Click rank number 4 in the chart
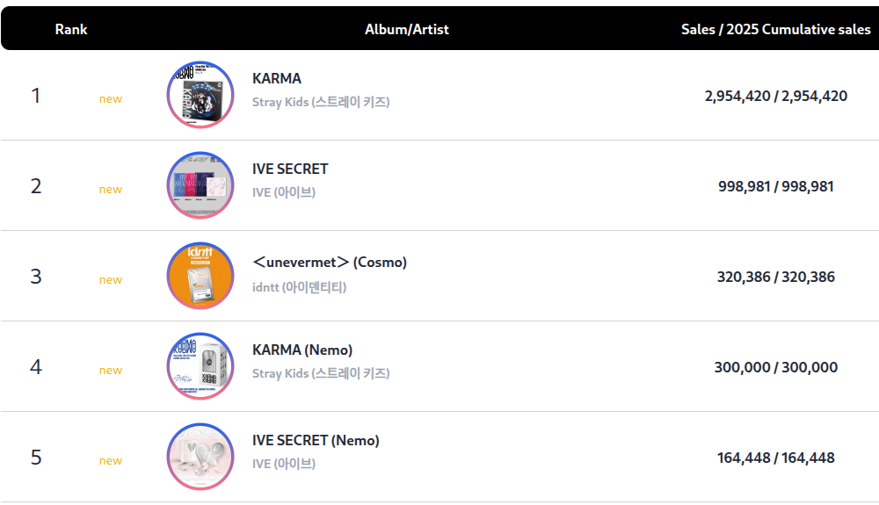 pyautogui.click(x=36, y=366)
